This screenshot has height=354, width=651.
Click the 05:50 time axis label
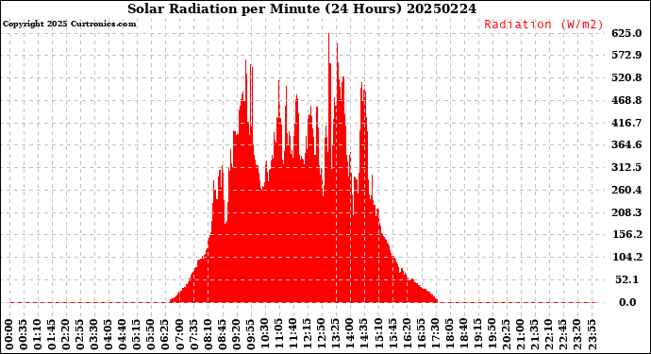pos(151,335)
